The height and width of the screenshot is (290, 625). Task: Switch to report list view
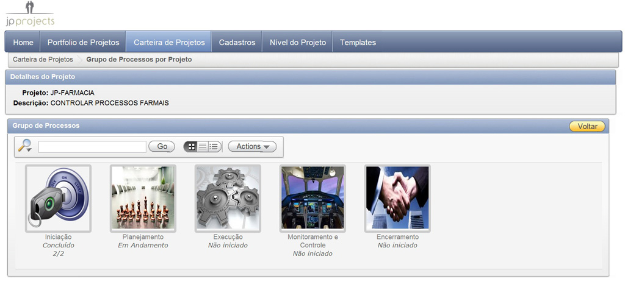203,146
